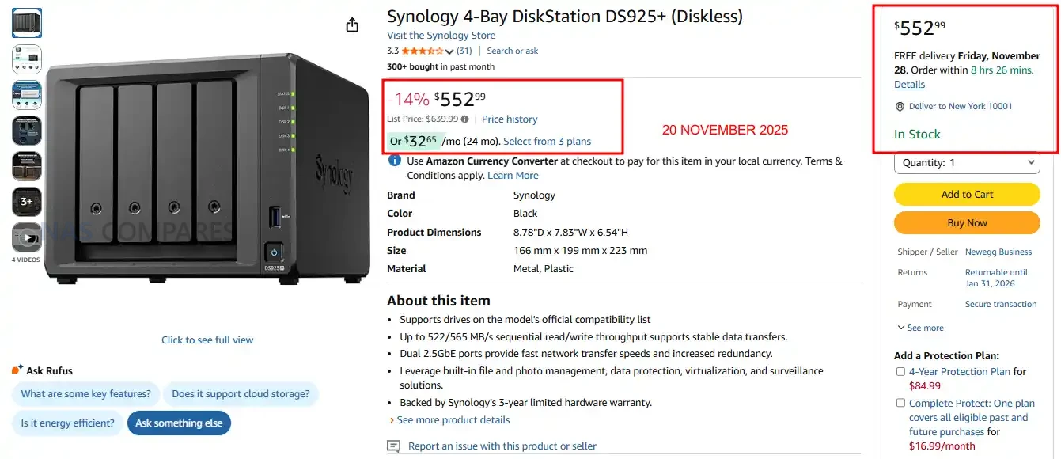Ask Rufus about cloud storage support
This screenshot has width=1061, height=459.
coord(241,394)
